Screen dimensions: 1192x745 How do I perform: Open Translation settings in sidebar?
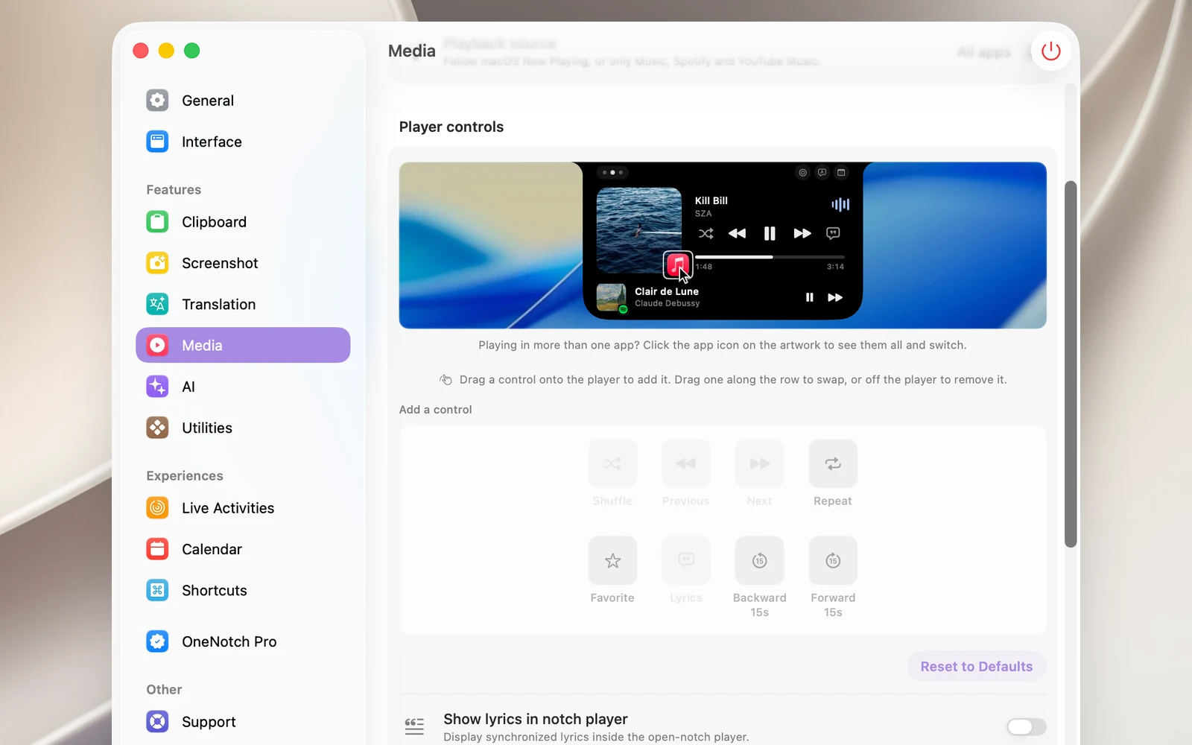click(x=243, y=304)
